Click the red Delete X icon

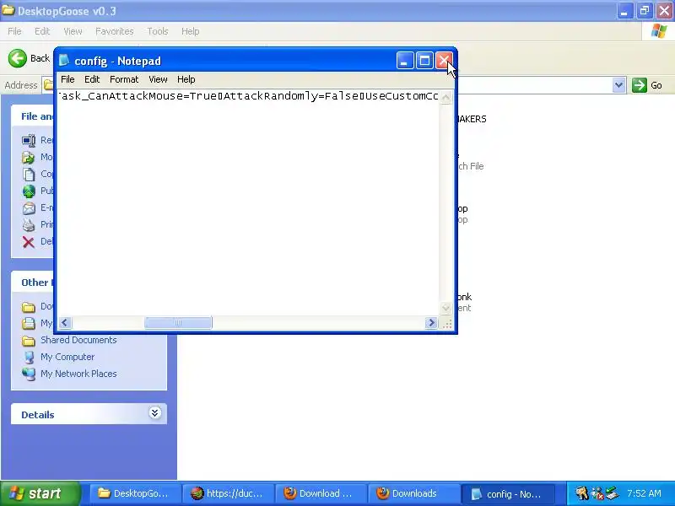click(29, 242)
